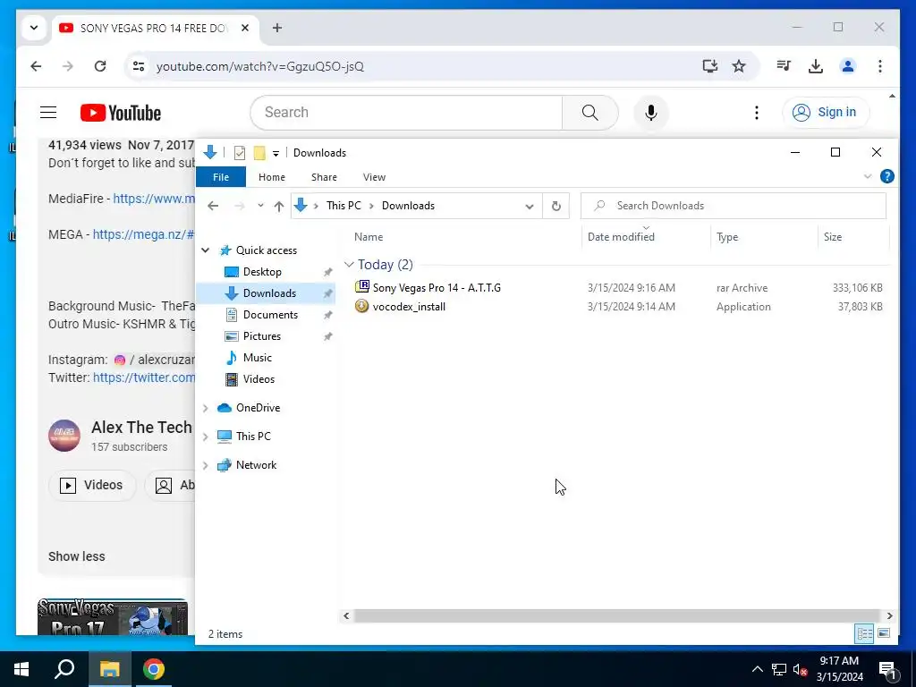Screen dimensions: 916x687
Task: Click the YouTube logo
Action: (121, 113)
